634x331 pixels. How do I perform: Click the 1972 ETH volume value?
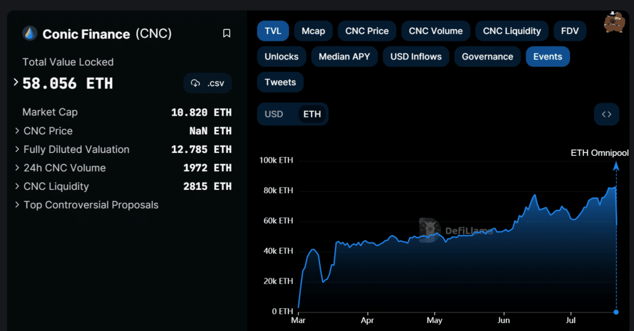pos(207,168)
